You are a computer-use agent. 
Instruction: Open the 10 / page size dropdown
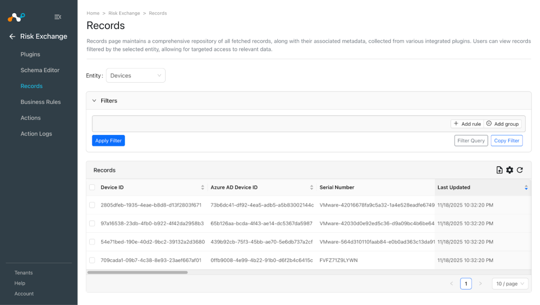tap(510, 284)
